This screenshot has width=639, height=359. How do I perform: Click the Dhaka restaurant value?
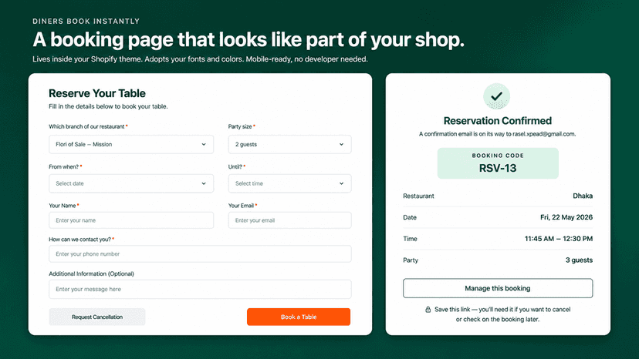pos(583,196)
